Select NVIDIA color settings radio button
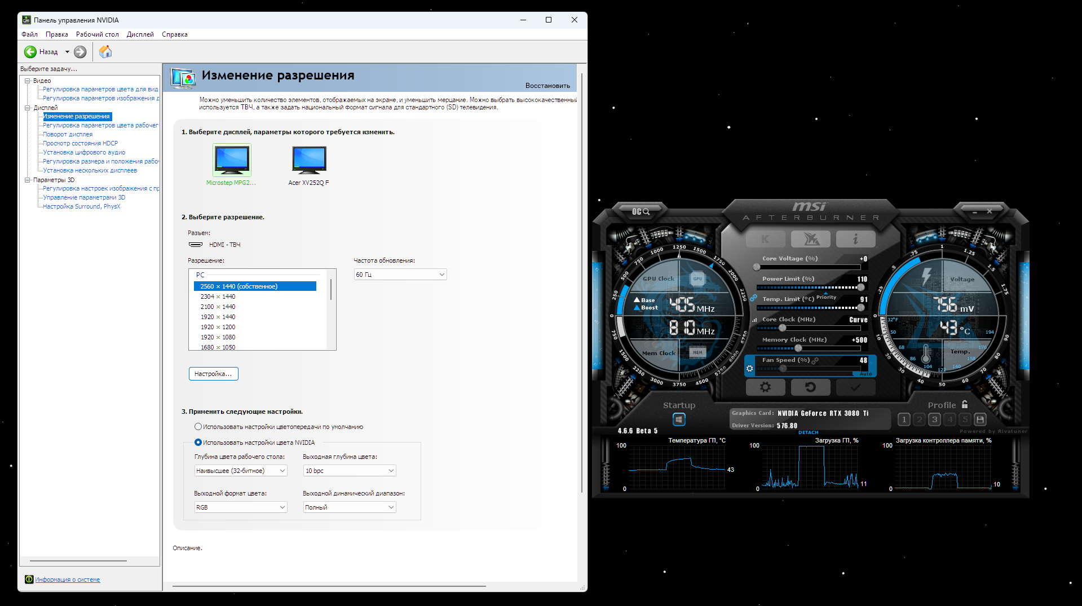 tap(198, 443)
